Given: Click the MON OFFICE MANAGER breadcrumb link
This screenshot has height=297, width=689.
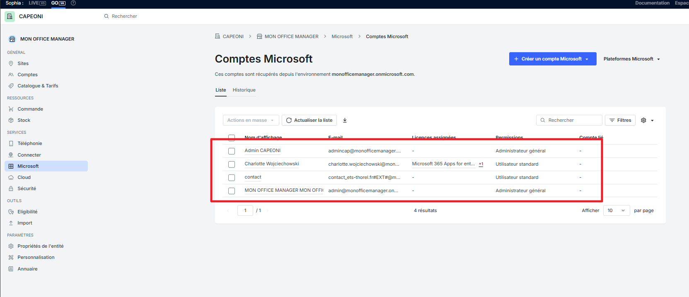Looking at the screenshot, I should [x=291, y=36].
